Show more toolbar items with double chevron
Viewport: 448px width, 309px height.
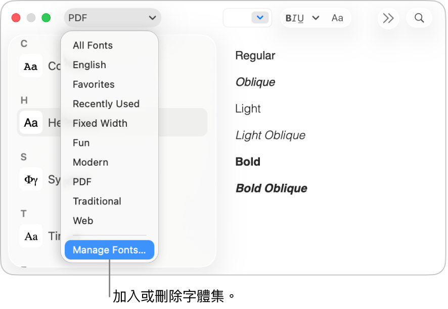pos(388,18)
